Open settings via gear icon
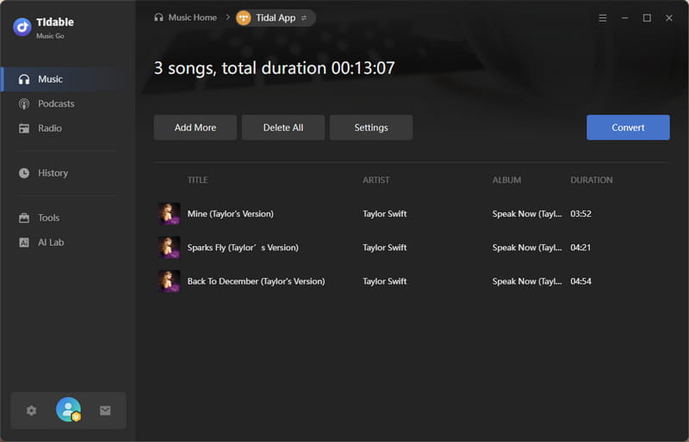Viewport: 689px width, 442px height. tap(31, 411)
